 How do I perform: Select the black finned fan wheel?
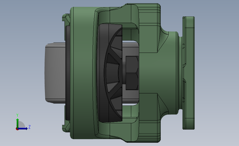tap(110, 73)
